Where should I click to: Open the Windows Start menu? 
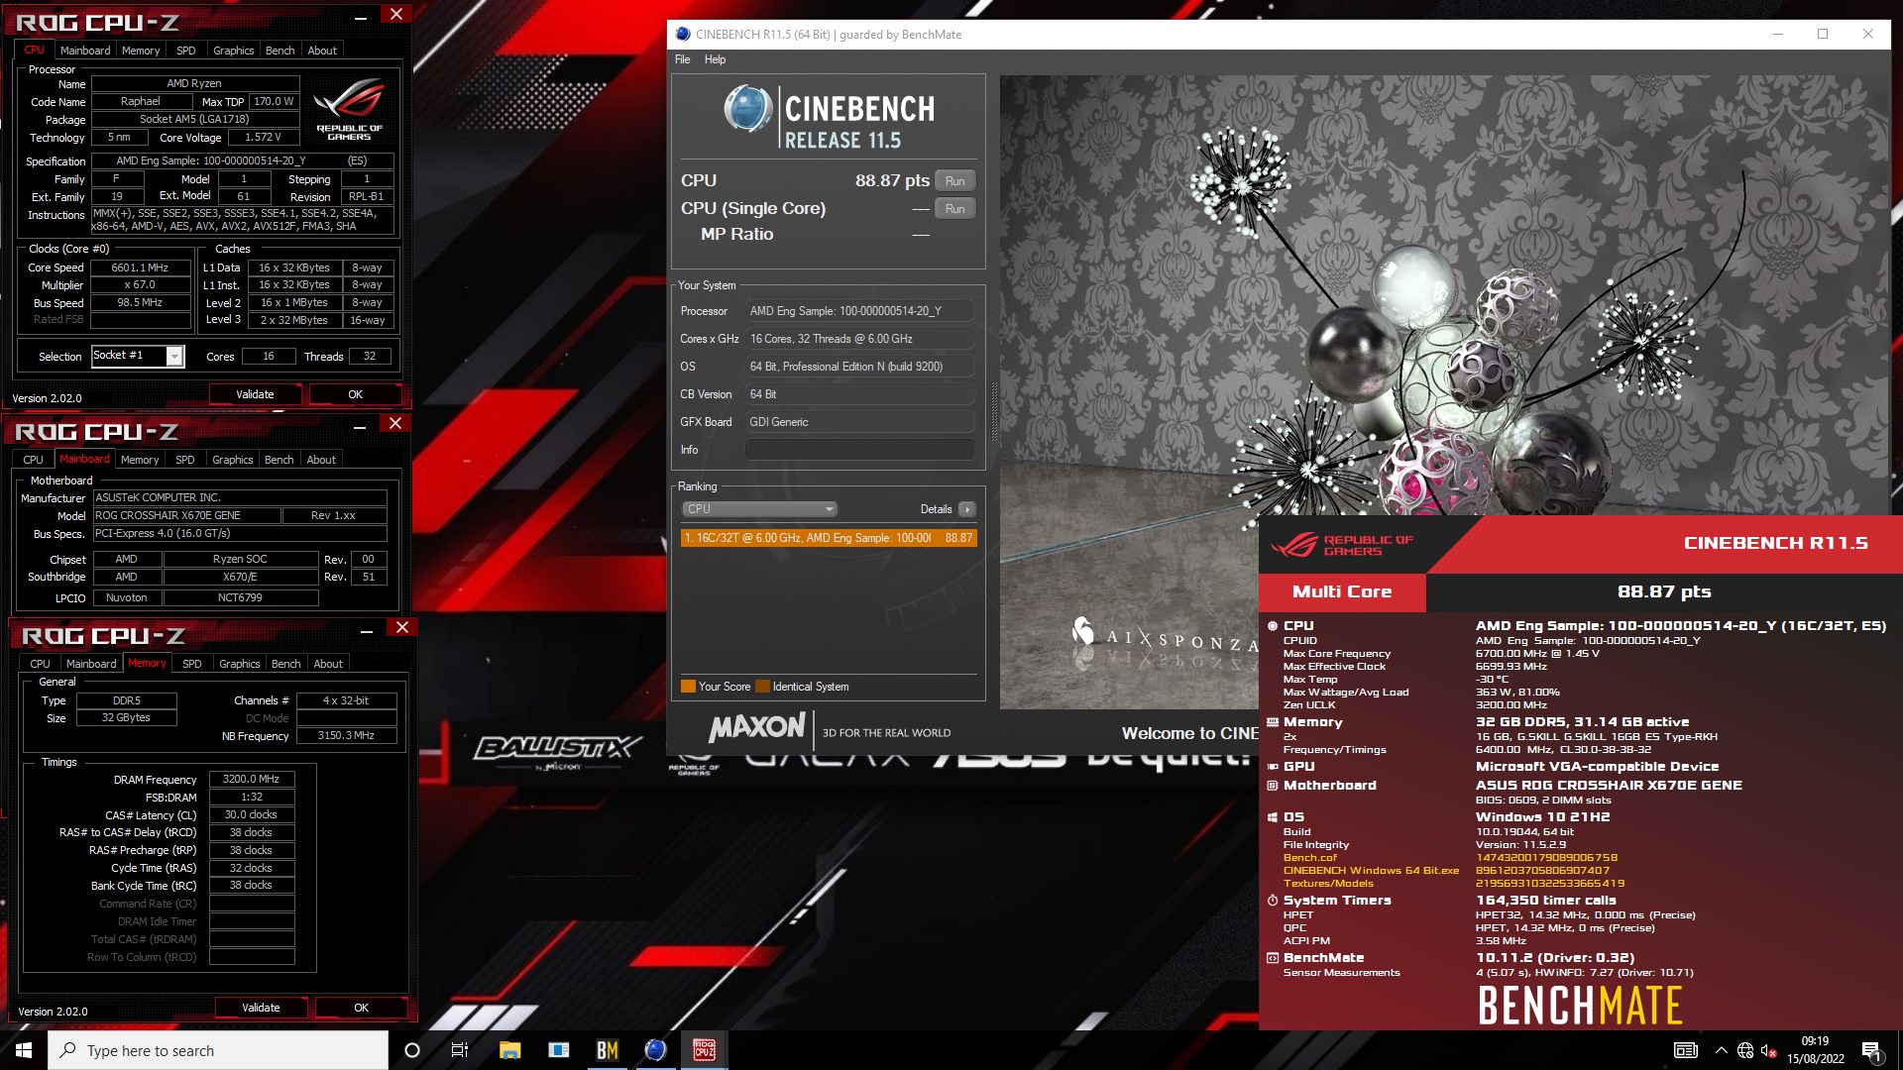[24, 1050]
